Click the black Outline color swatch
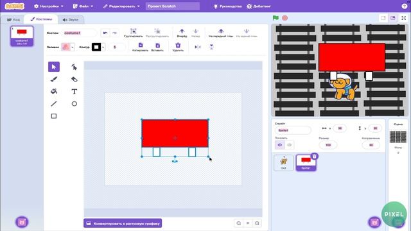This screenshot has height=231, width=411. tap(96, 47)
